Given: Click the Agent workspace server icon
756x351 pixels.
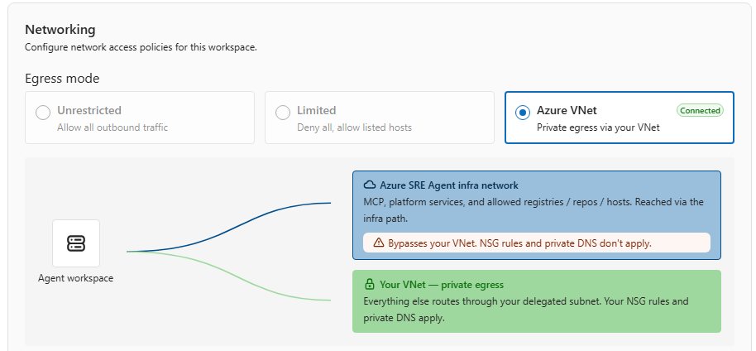Looking at the screenshot, I should 76,243.
